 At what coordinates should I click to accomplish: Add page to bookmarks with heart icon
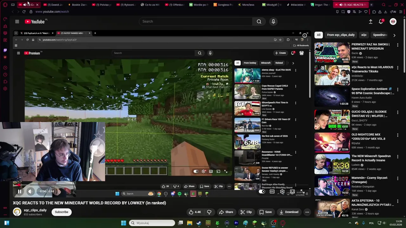point(366,12)
